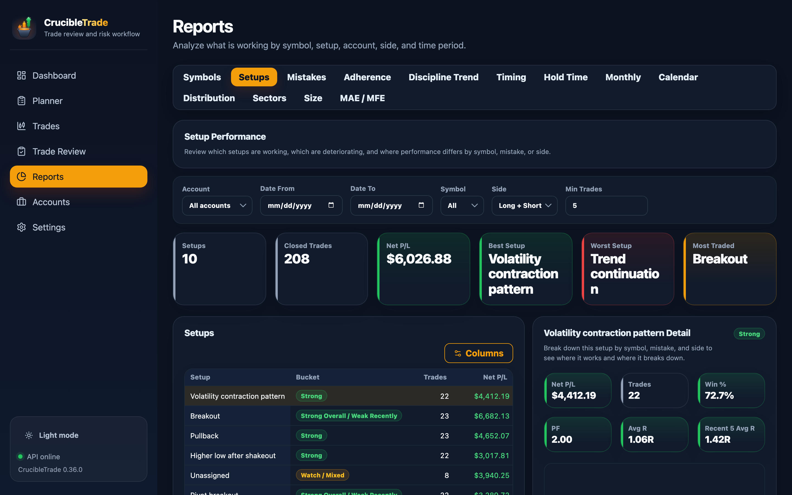792x495 pixels.
Task: Open the Size tab
Action: pos(313,98)
